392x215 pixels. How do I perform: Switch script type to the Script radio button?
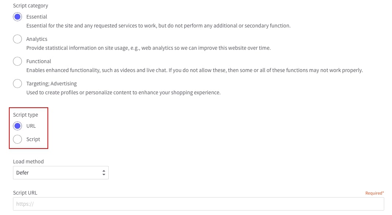(17, 139)
